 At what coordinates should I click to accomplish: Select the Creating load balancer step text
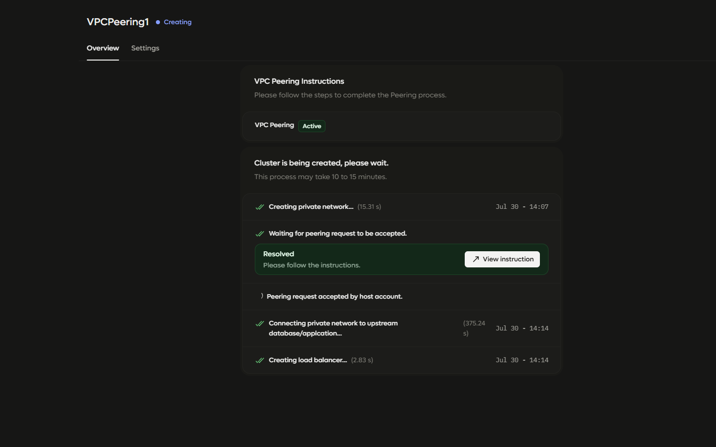[x=308, y=360]
